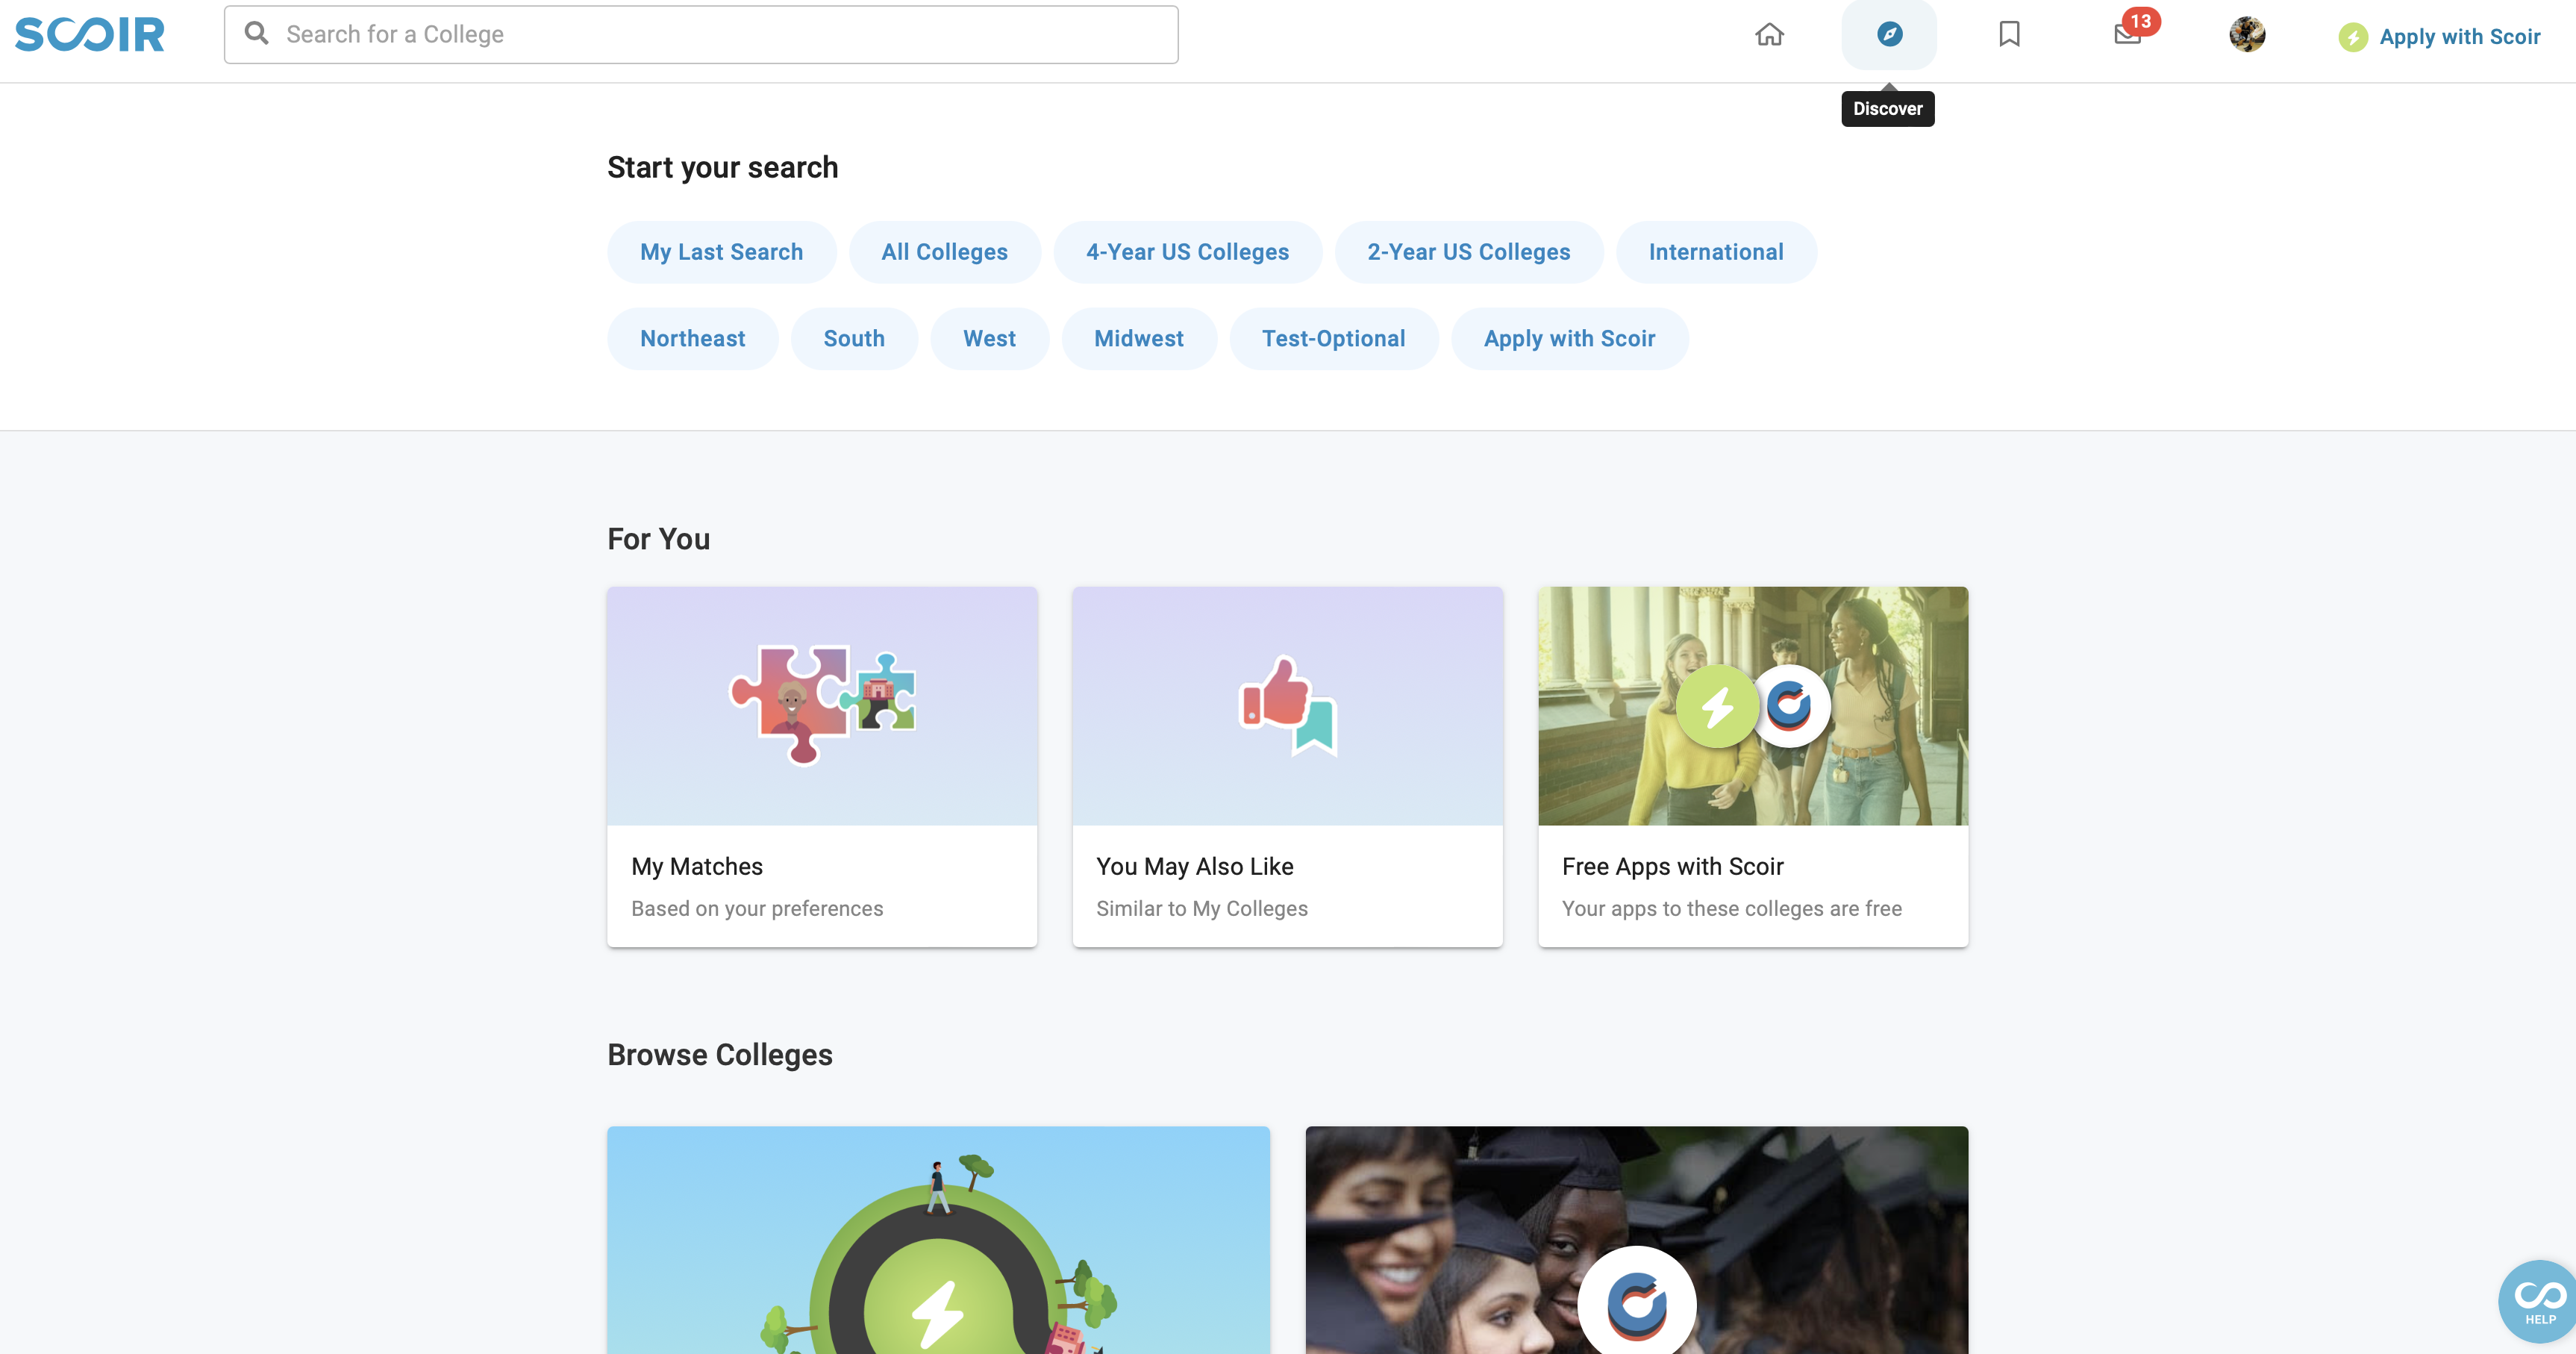This screenshot has height=1354, width=2576.
Task: Click the search magnifier icon
Action: pos(257,34)
